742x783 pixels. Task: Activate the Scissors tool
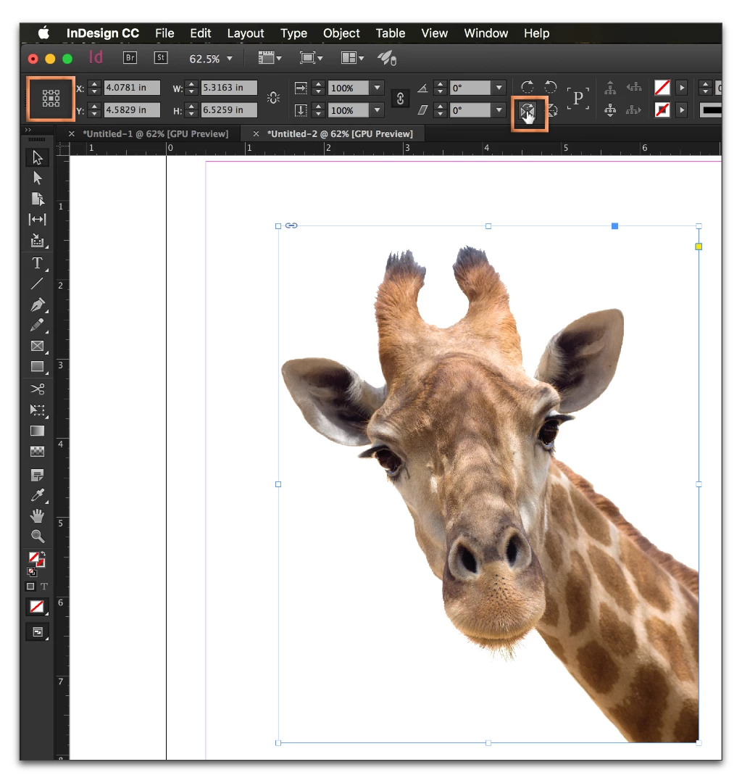38,389
